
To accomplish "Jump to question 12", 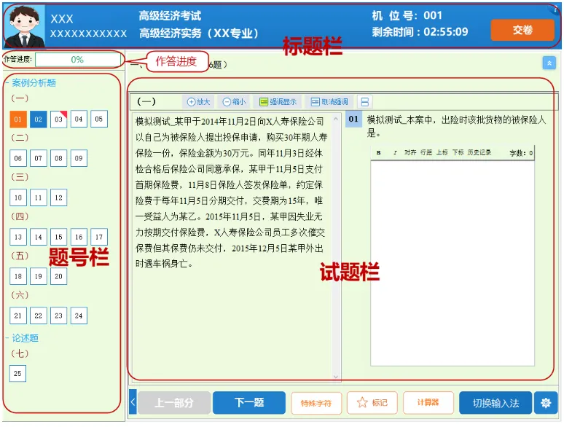I will coord(58,198).
